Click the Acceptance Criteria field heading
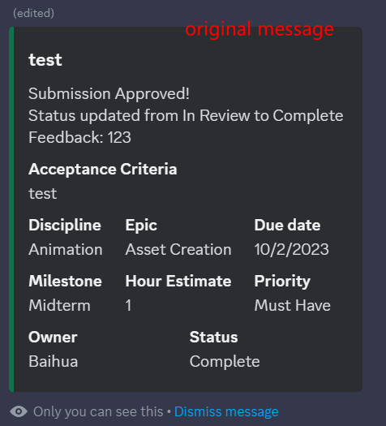The width and height of the screenshot is (386, 426). pyautogui.click(x=103, y=170)
